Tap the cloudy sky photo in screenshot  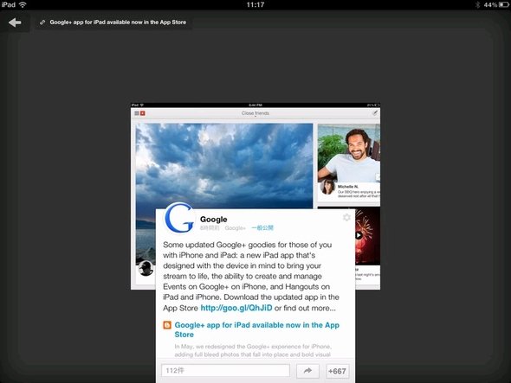click(x=224, y=166)
